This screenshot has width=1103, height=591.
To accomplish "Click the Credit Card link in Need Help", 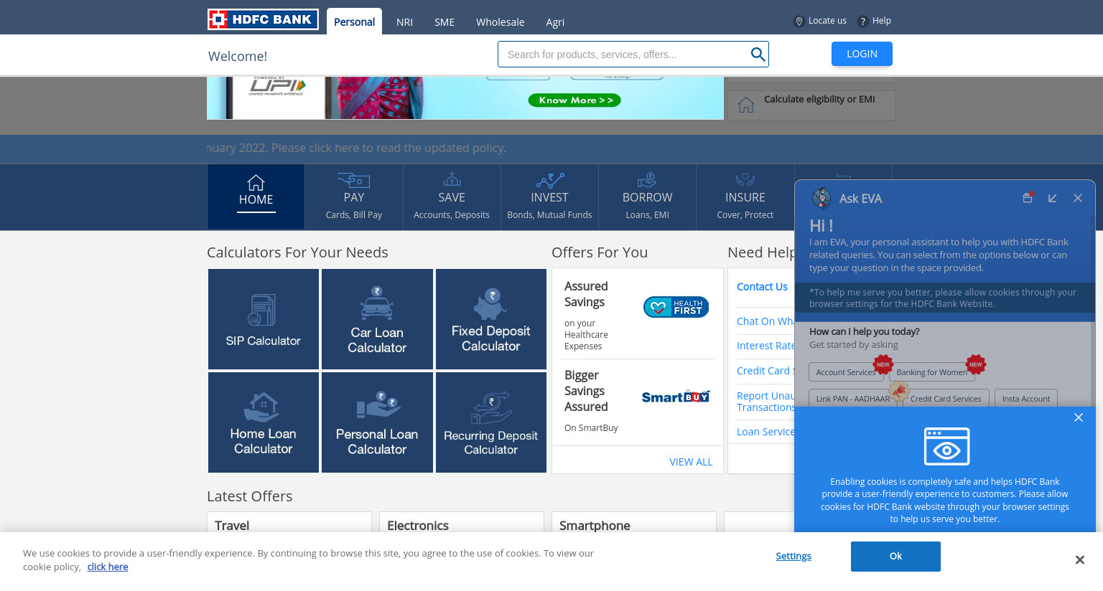I will coord(765,371).
